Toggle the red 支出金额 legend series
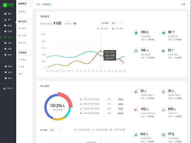The width and height of the screenshot is (191, 143). point(118,29)
